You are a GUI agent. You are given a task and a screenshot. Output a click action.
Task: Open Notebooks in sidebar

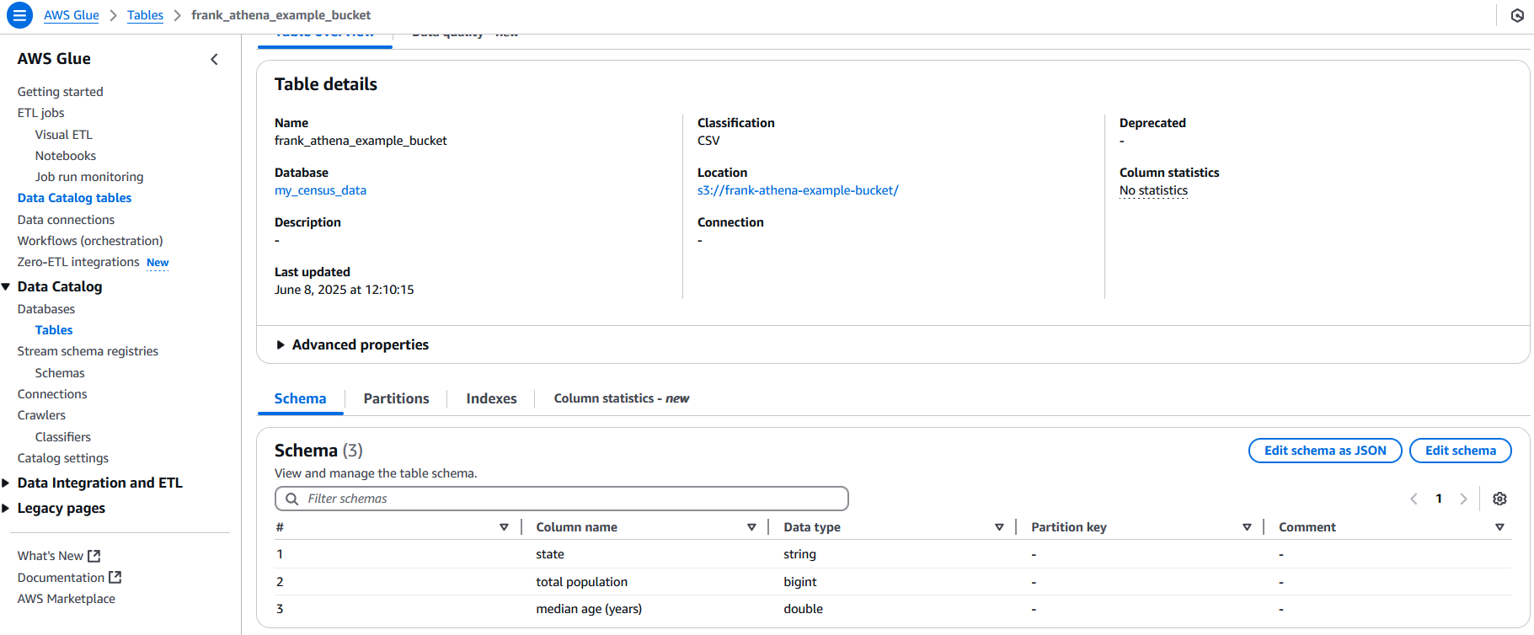coord(65,156)
